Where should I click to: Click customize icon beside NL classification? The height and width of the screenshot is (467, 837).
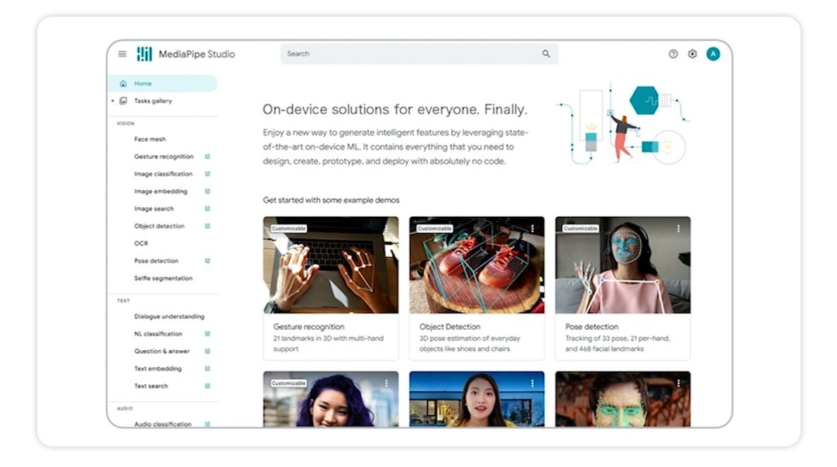(207, 334)
